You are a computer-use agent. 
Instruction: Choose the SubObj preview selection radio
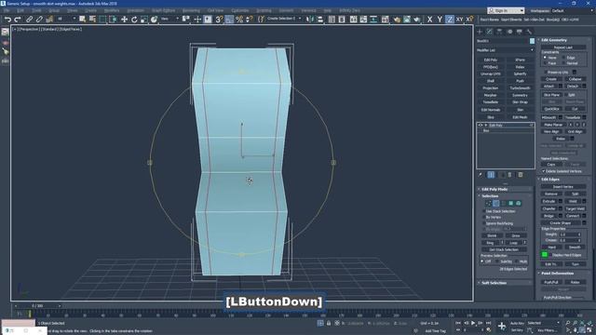coord(497,261)
